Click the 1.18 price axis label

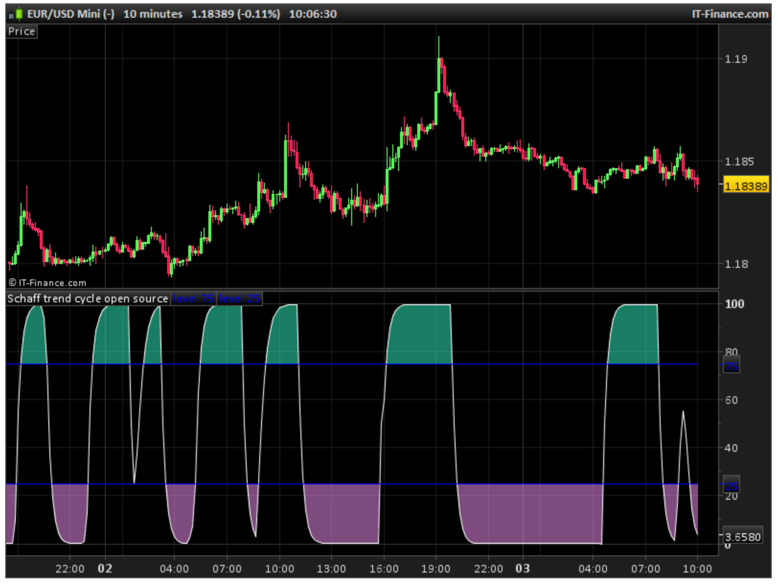click(x=735, y=264)
